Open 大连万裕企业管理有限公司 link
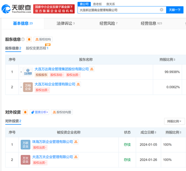 pos(55,84)
